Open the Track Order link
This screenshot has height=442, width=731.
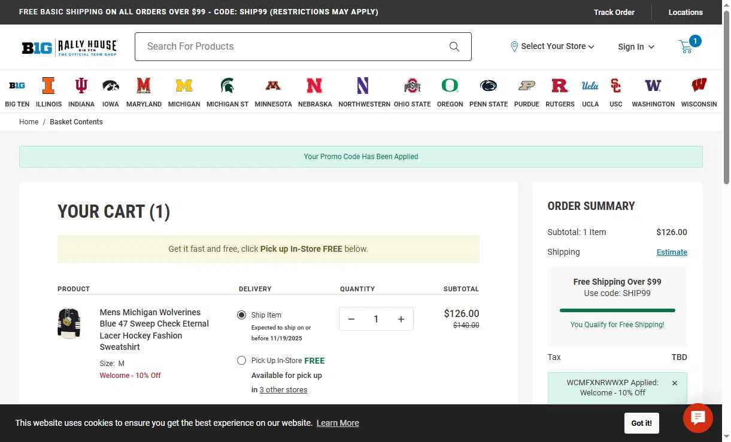click(x=614, y=12)
